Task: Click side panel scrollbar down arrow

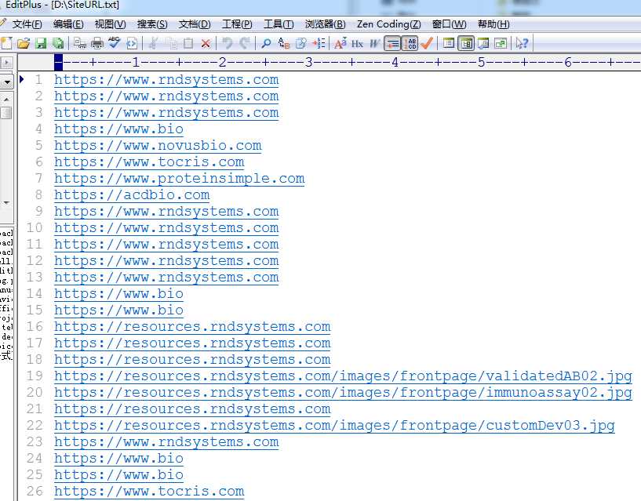Action: (6, 203)
